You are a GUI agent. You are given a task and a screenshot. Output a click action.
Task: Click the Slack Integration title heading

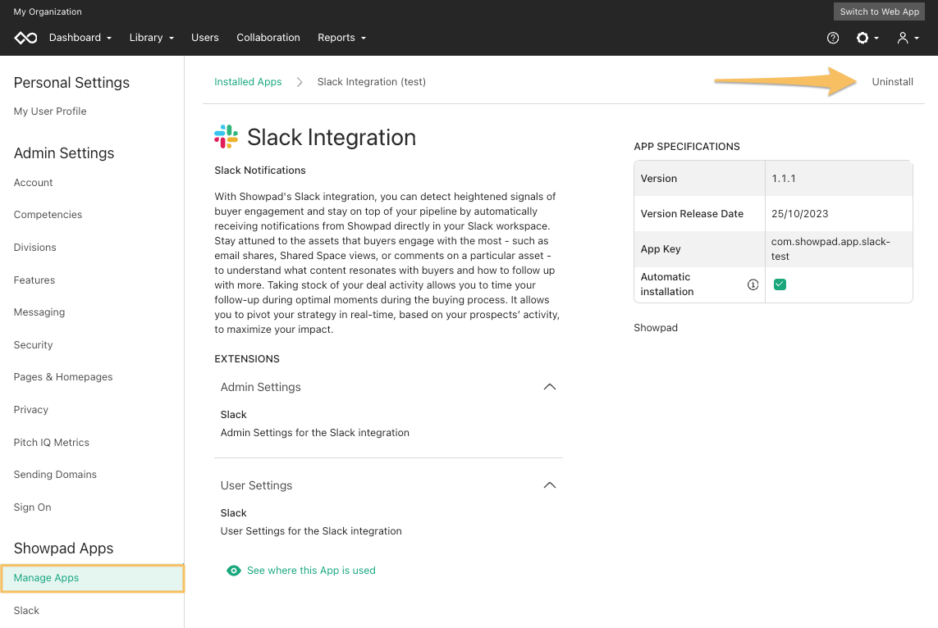point(332,138)
